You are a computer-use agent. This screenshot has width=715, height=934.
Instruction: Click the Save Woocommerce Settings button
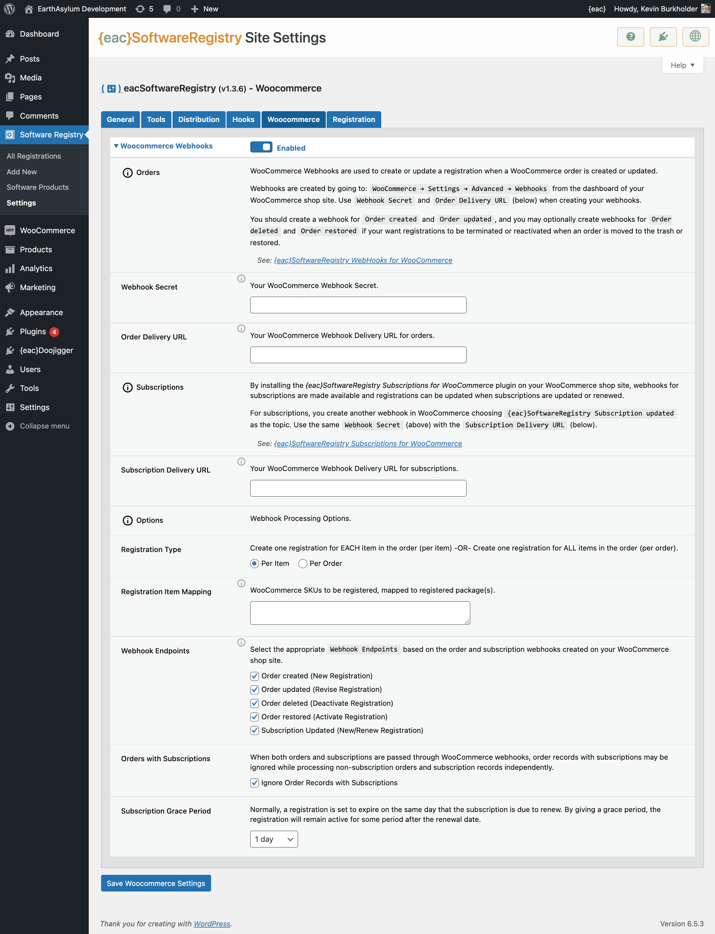tap(156, 883)
